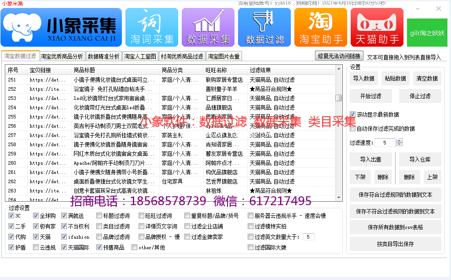Sort by 商品标题 column header
This screenshot has width=451, height=280.
(115, 70)
